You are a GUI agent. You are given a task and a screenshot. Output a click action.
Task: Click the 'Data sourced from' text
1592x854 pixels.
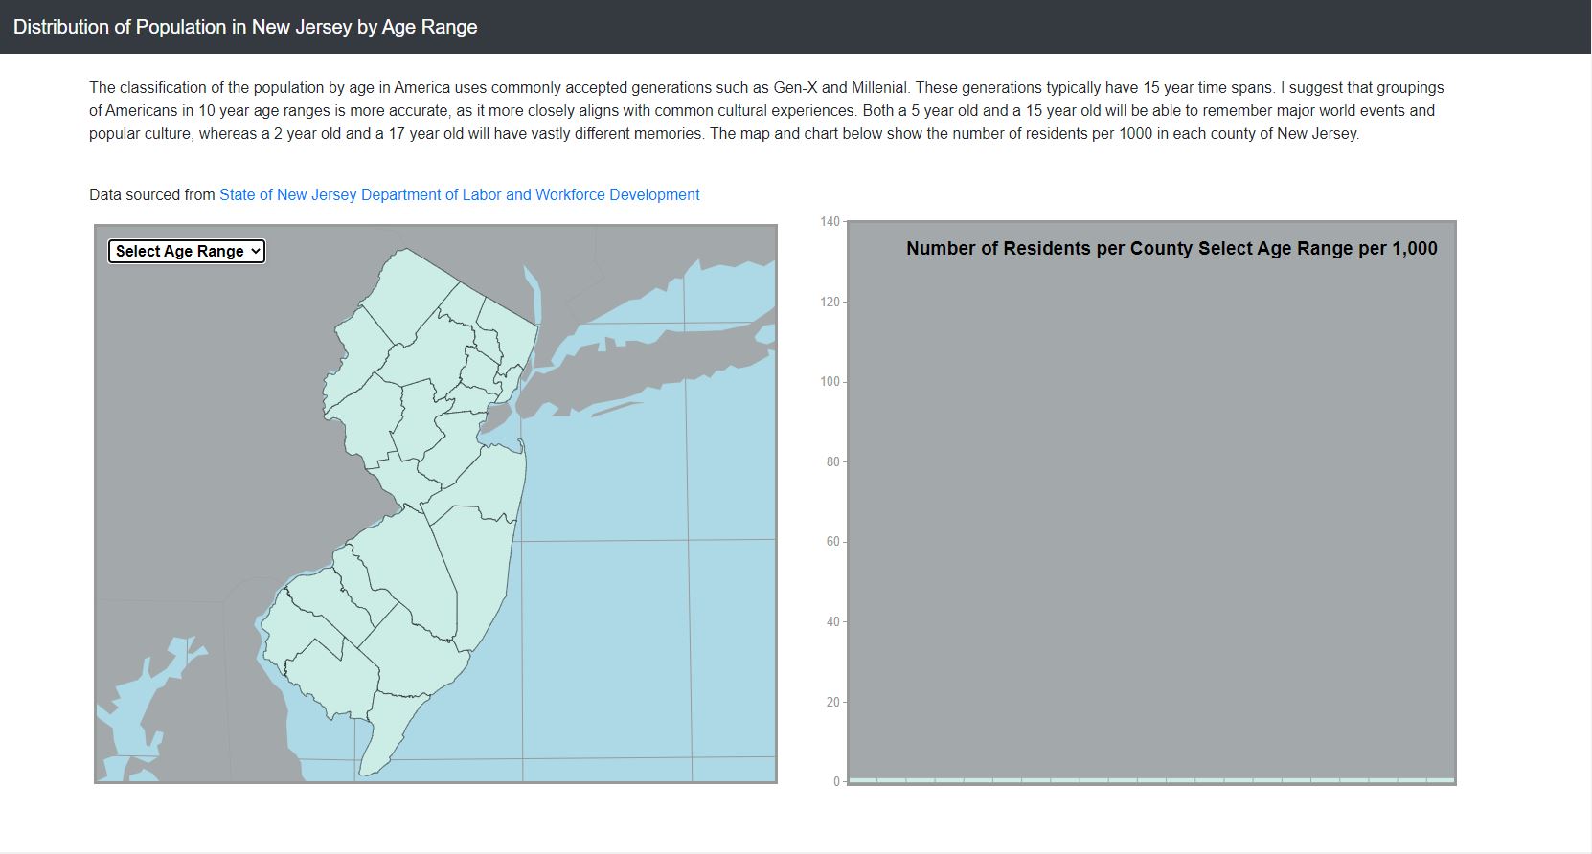click(152, 194)
